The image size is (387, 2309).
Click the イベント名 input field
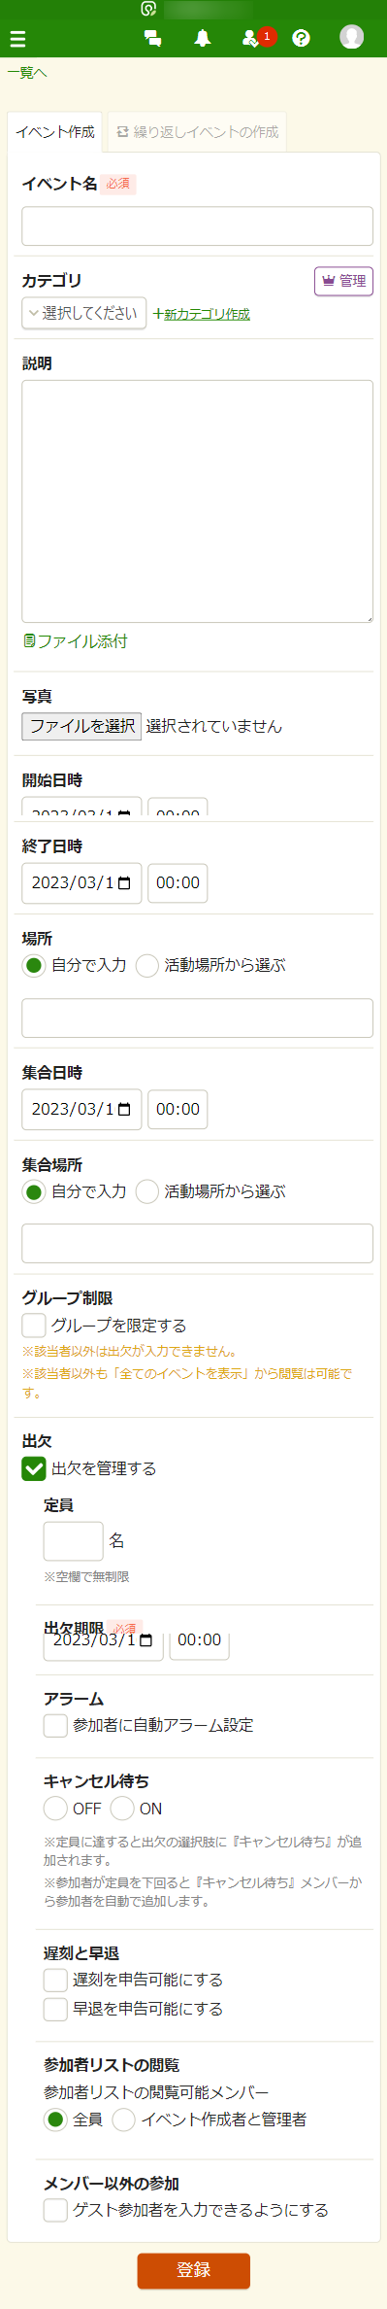[198, 226]
